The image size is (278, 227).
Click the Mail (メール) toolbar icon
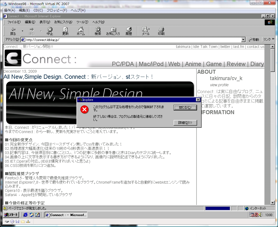145,31
